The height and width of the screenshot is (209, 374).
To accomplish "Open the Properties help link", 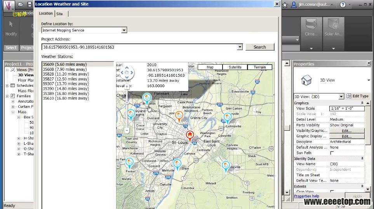I will pos(306,196).
